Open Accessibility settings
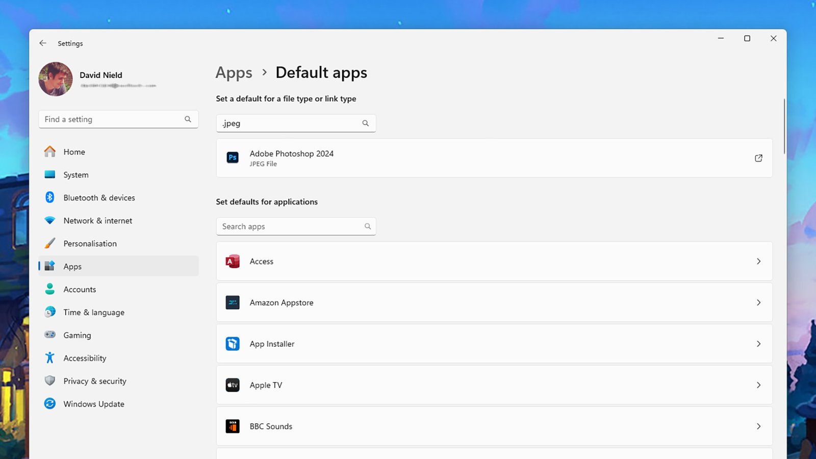The width and height of the screenshot is (816, 459). coord(118,358)
